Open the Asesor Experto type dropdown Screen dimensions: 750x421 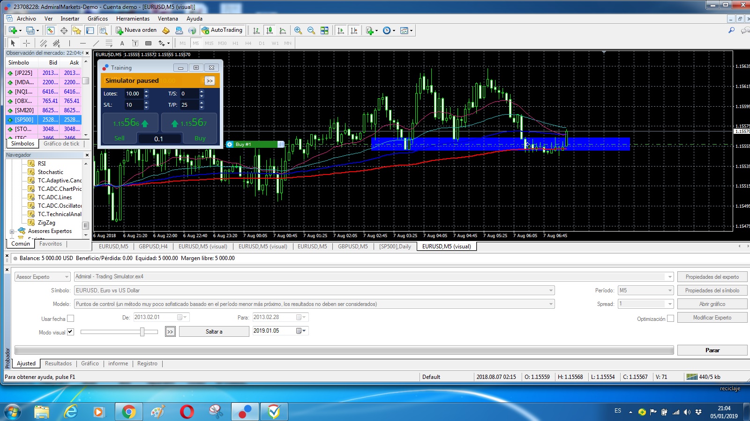(x=42, y=277)
